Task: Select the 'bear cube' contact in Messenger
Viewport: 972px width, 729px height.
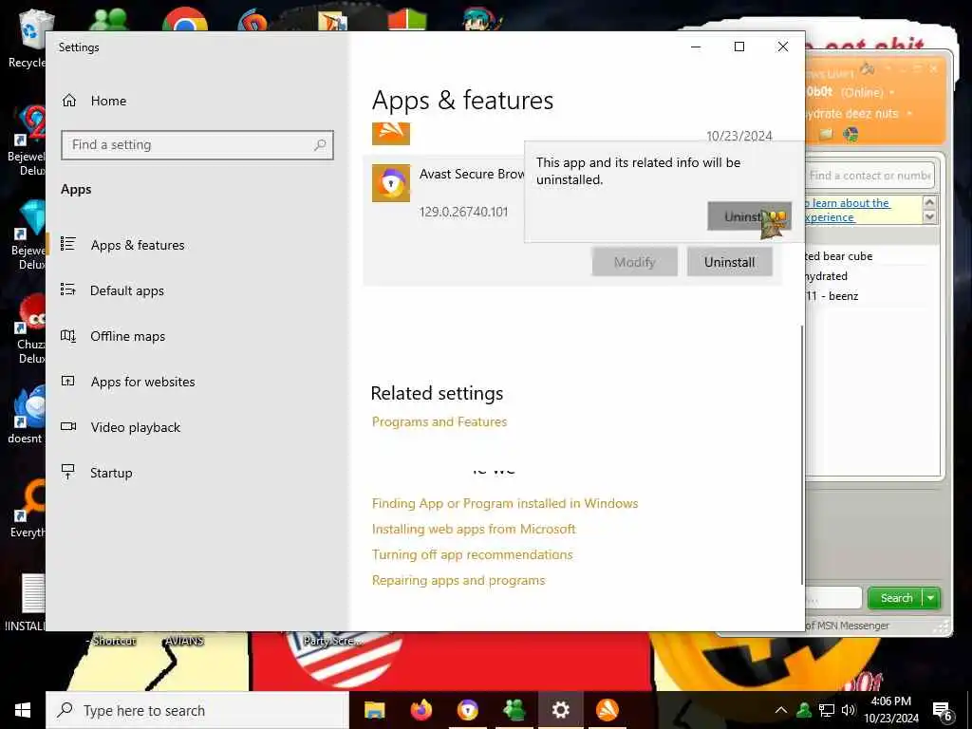Action: pos(838,256)
